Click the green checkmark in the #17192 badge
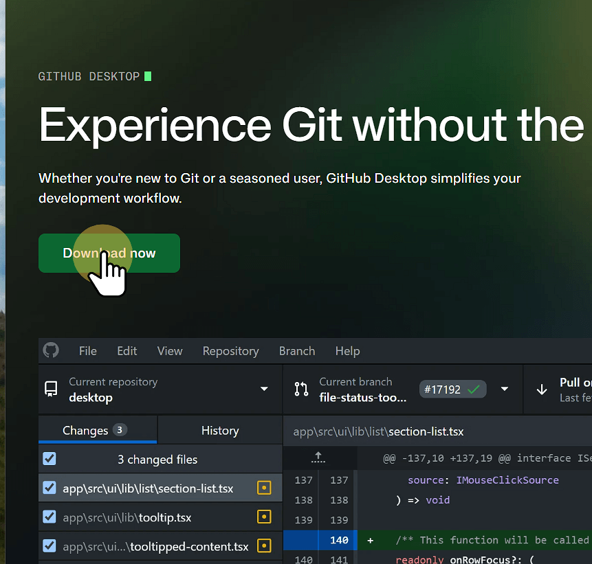The width and height of the screenshot is (592, 564). coord(472,389)
